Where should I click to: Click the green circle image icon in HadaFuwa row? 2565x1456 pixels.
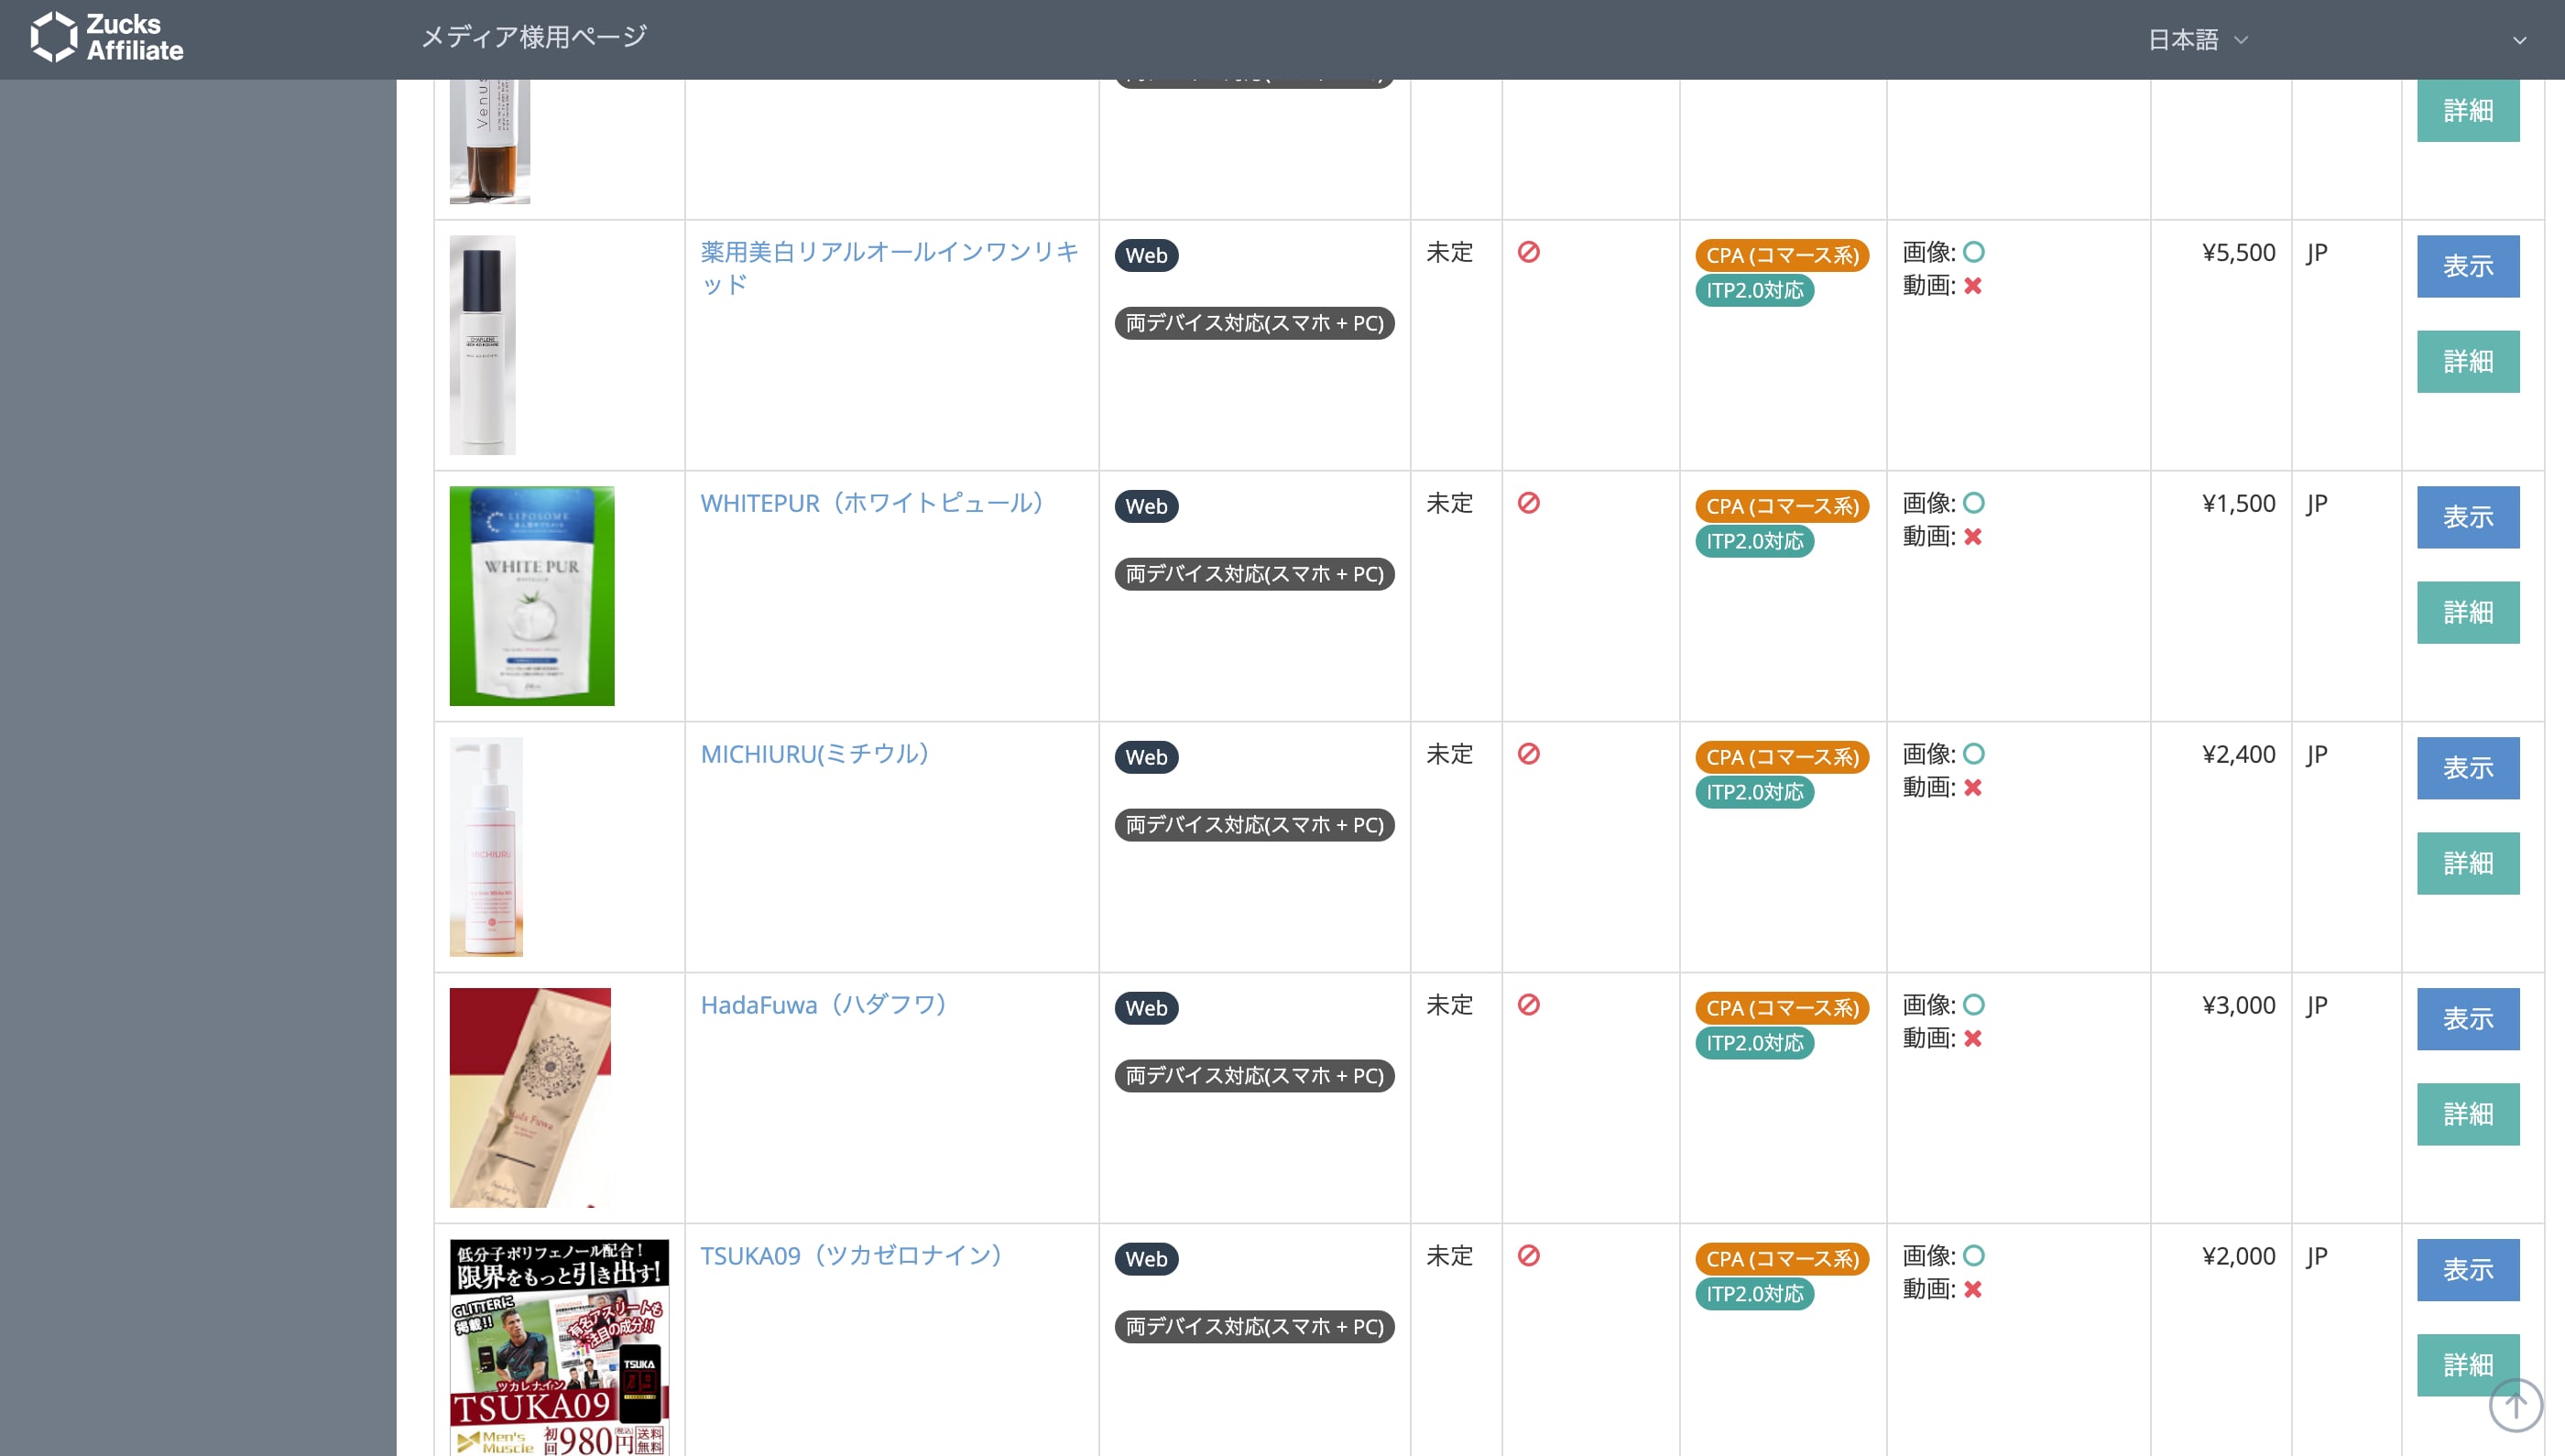click(1974, 1005)
